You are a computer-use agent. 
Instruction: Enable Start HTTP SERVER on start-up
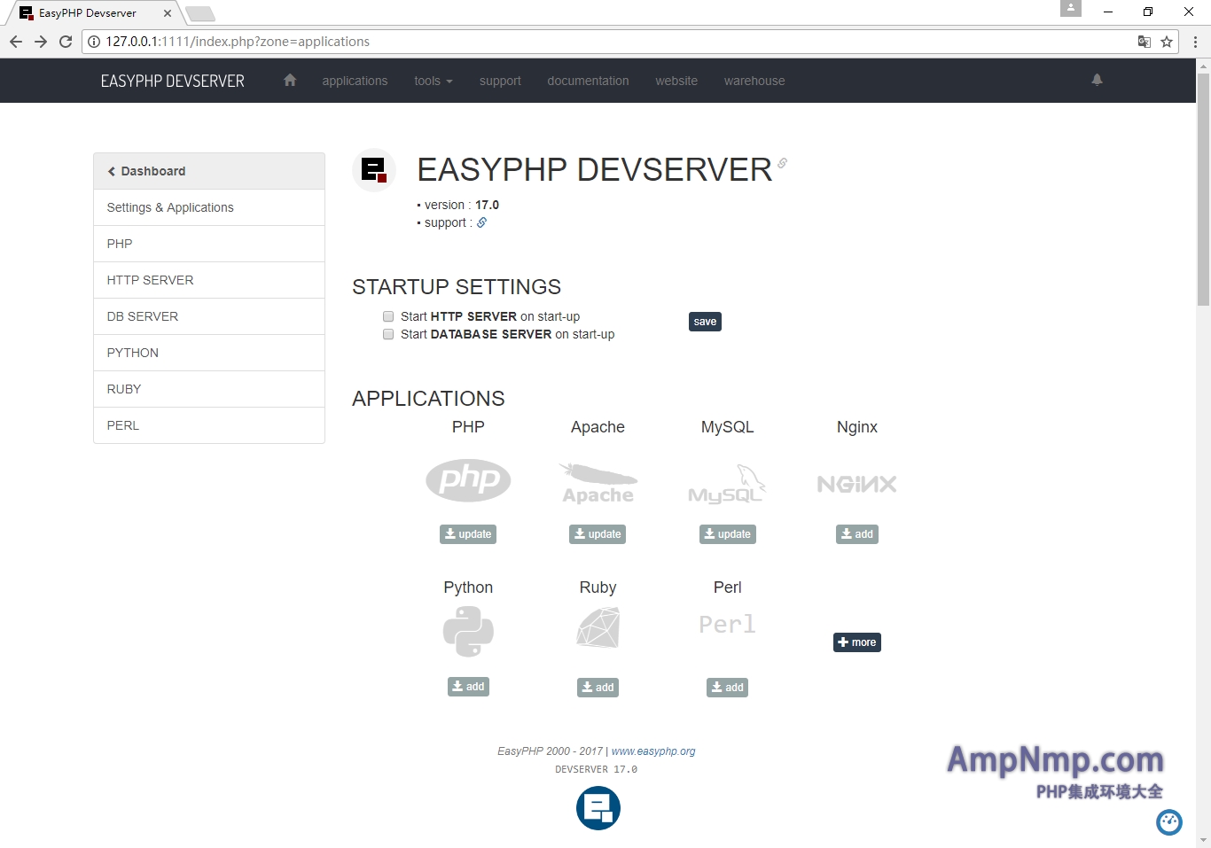pyautogui.click(x=388, y=316)
